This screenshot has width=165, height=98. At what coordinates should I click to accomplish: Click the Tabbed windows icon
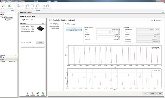click(x=43, y=6)
